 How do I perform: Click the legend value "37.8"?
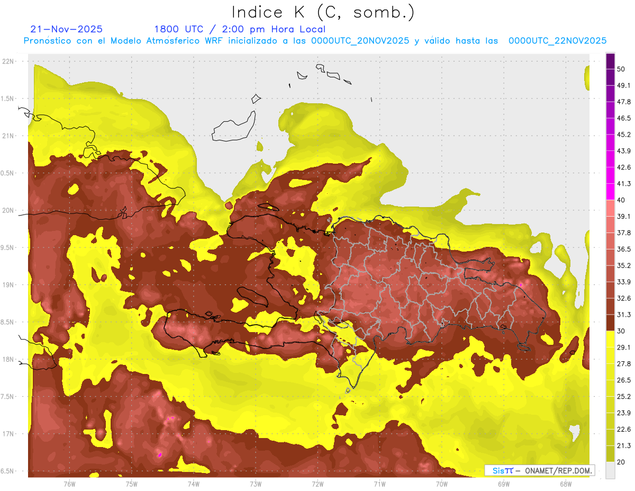click(624, 233)
